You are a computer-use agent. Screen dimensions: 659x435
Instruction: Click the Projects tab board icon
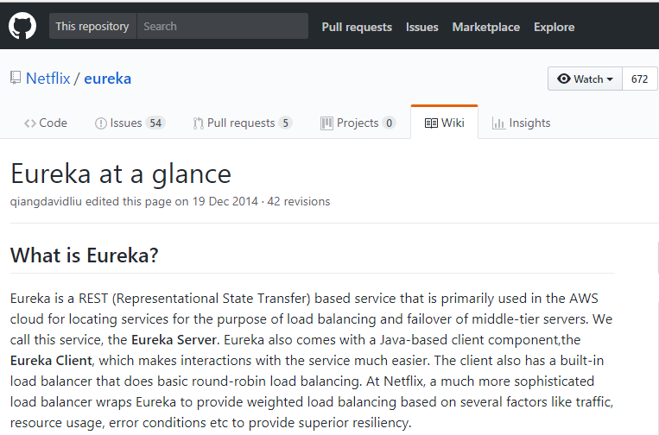pyautogui.click(x=326, y=123)
